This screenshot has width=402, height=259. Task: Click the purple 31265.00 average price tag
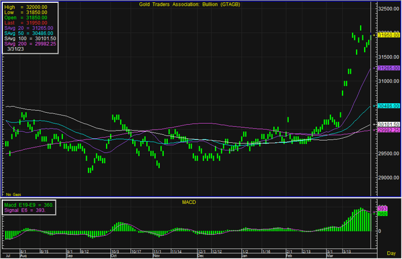(x=387, y=69)
